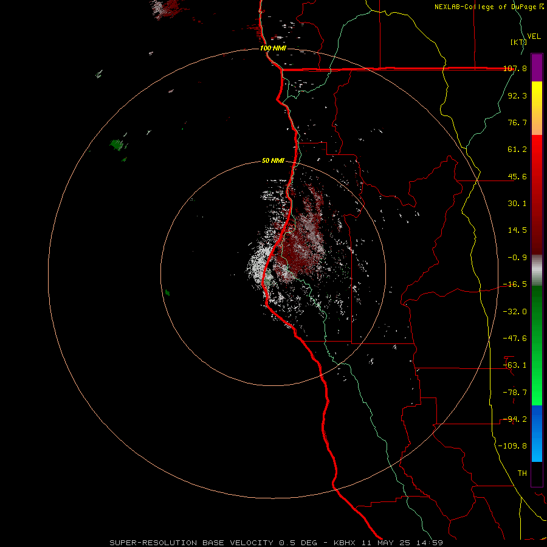Click the -0.9 velocity scale value
Viewport: 547px width, 547px height.
coord(517,258)
